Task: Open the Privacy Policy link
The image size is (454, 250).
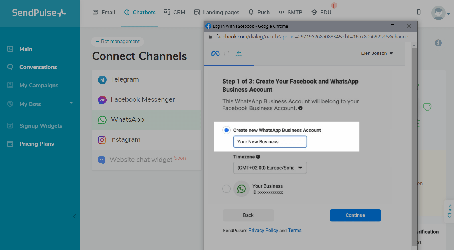Action: [x=263, y=230]
